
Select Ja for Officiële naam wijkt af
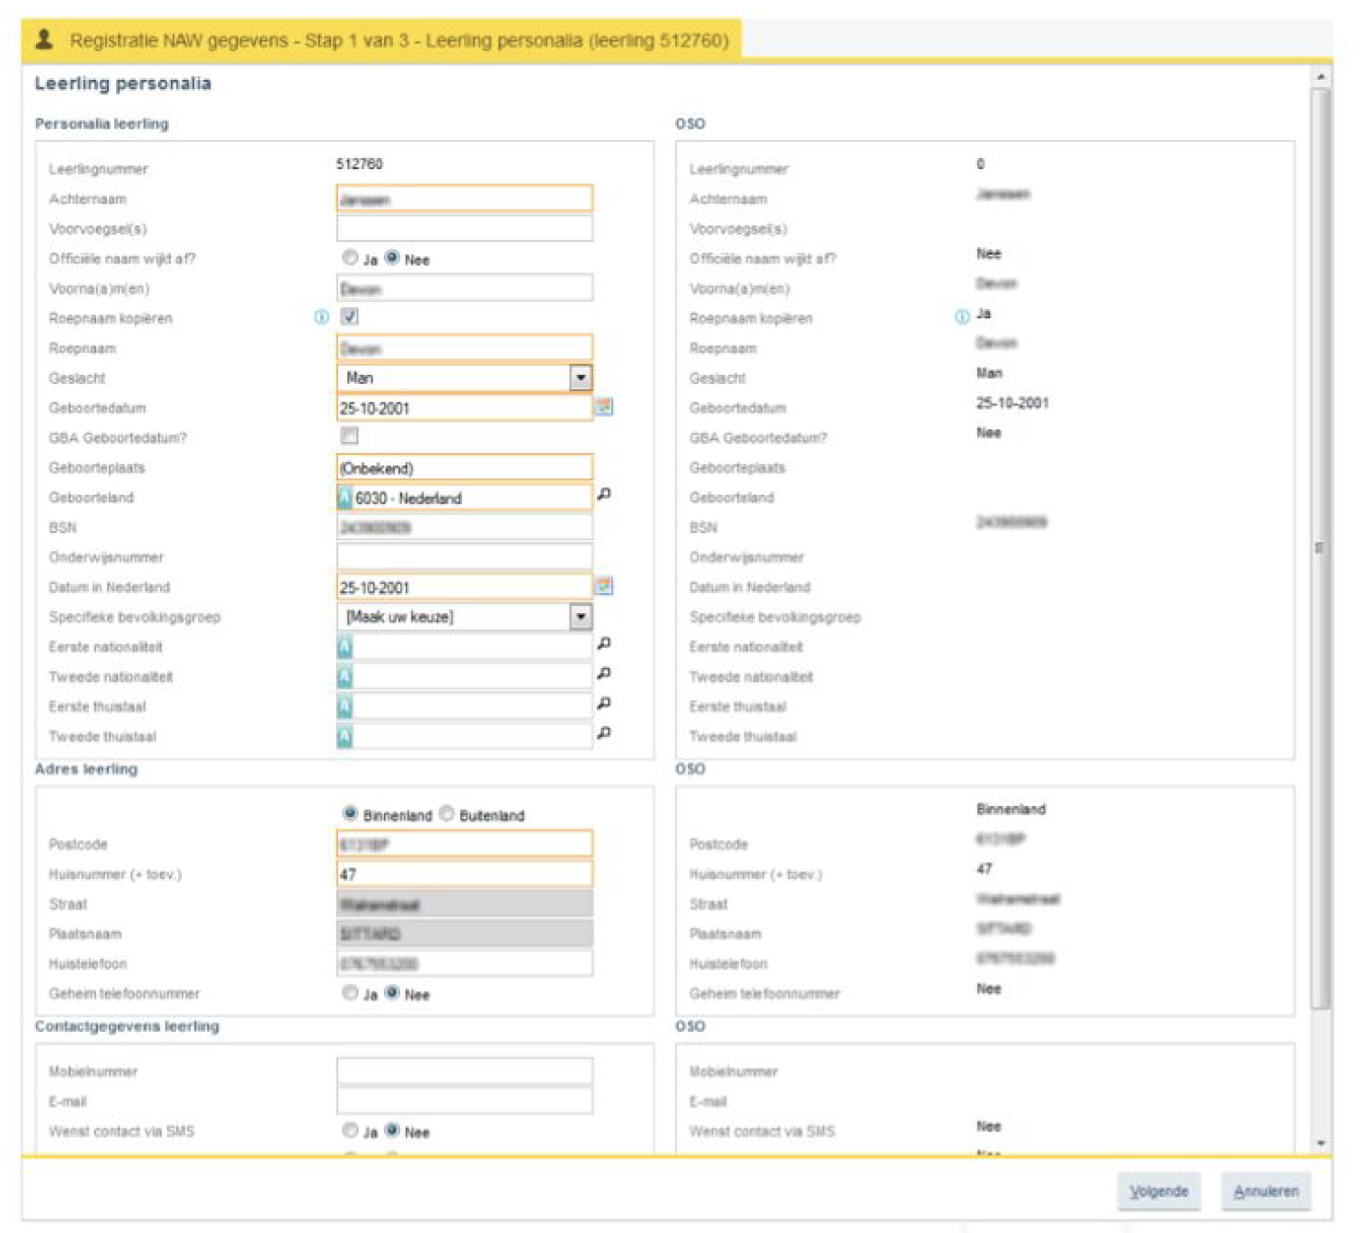point(350,258)
